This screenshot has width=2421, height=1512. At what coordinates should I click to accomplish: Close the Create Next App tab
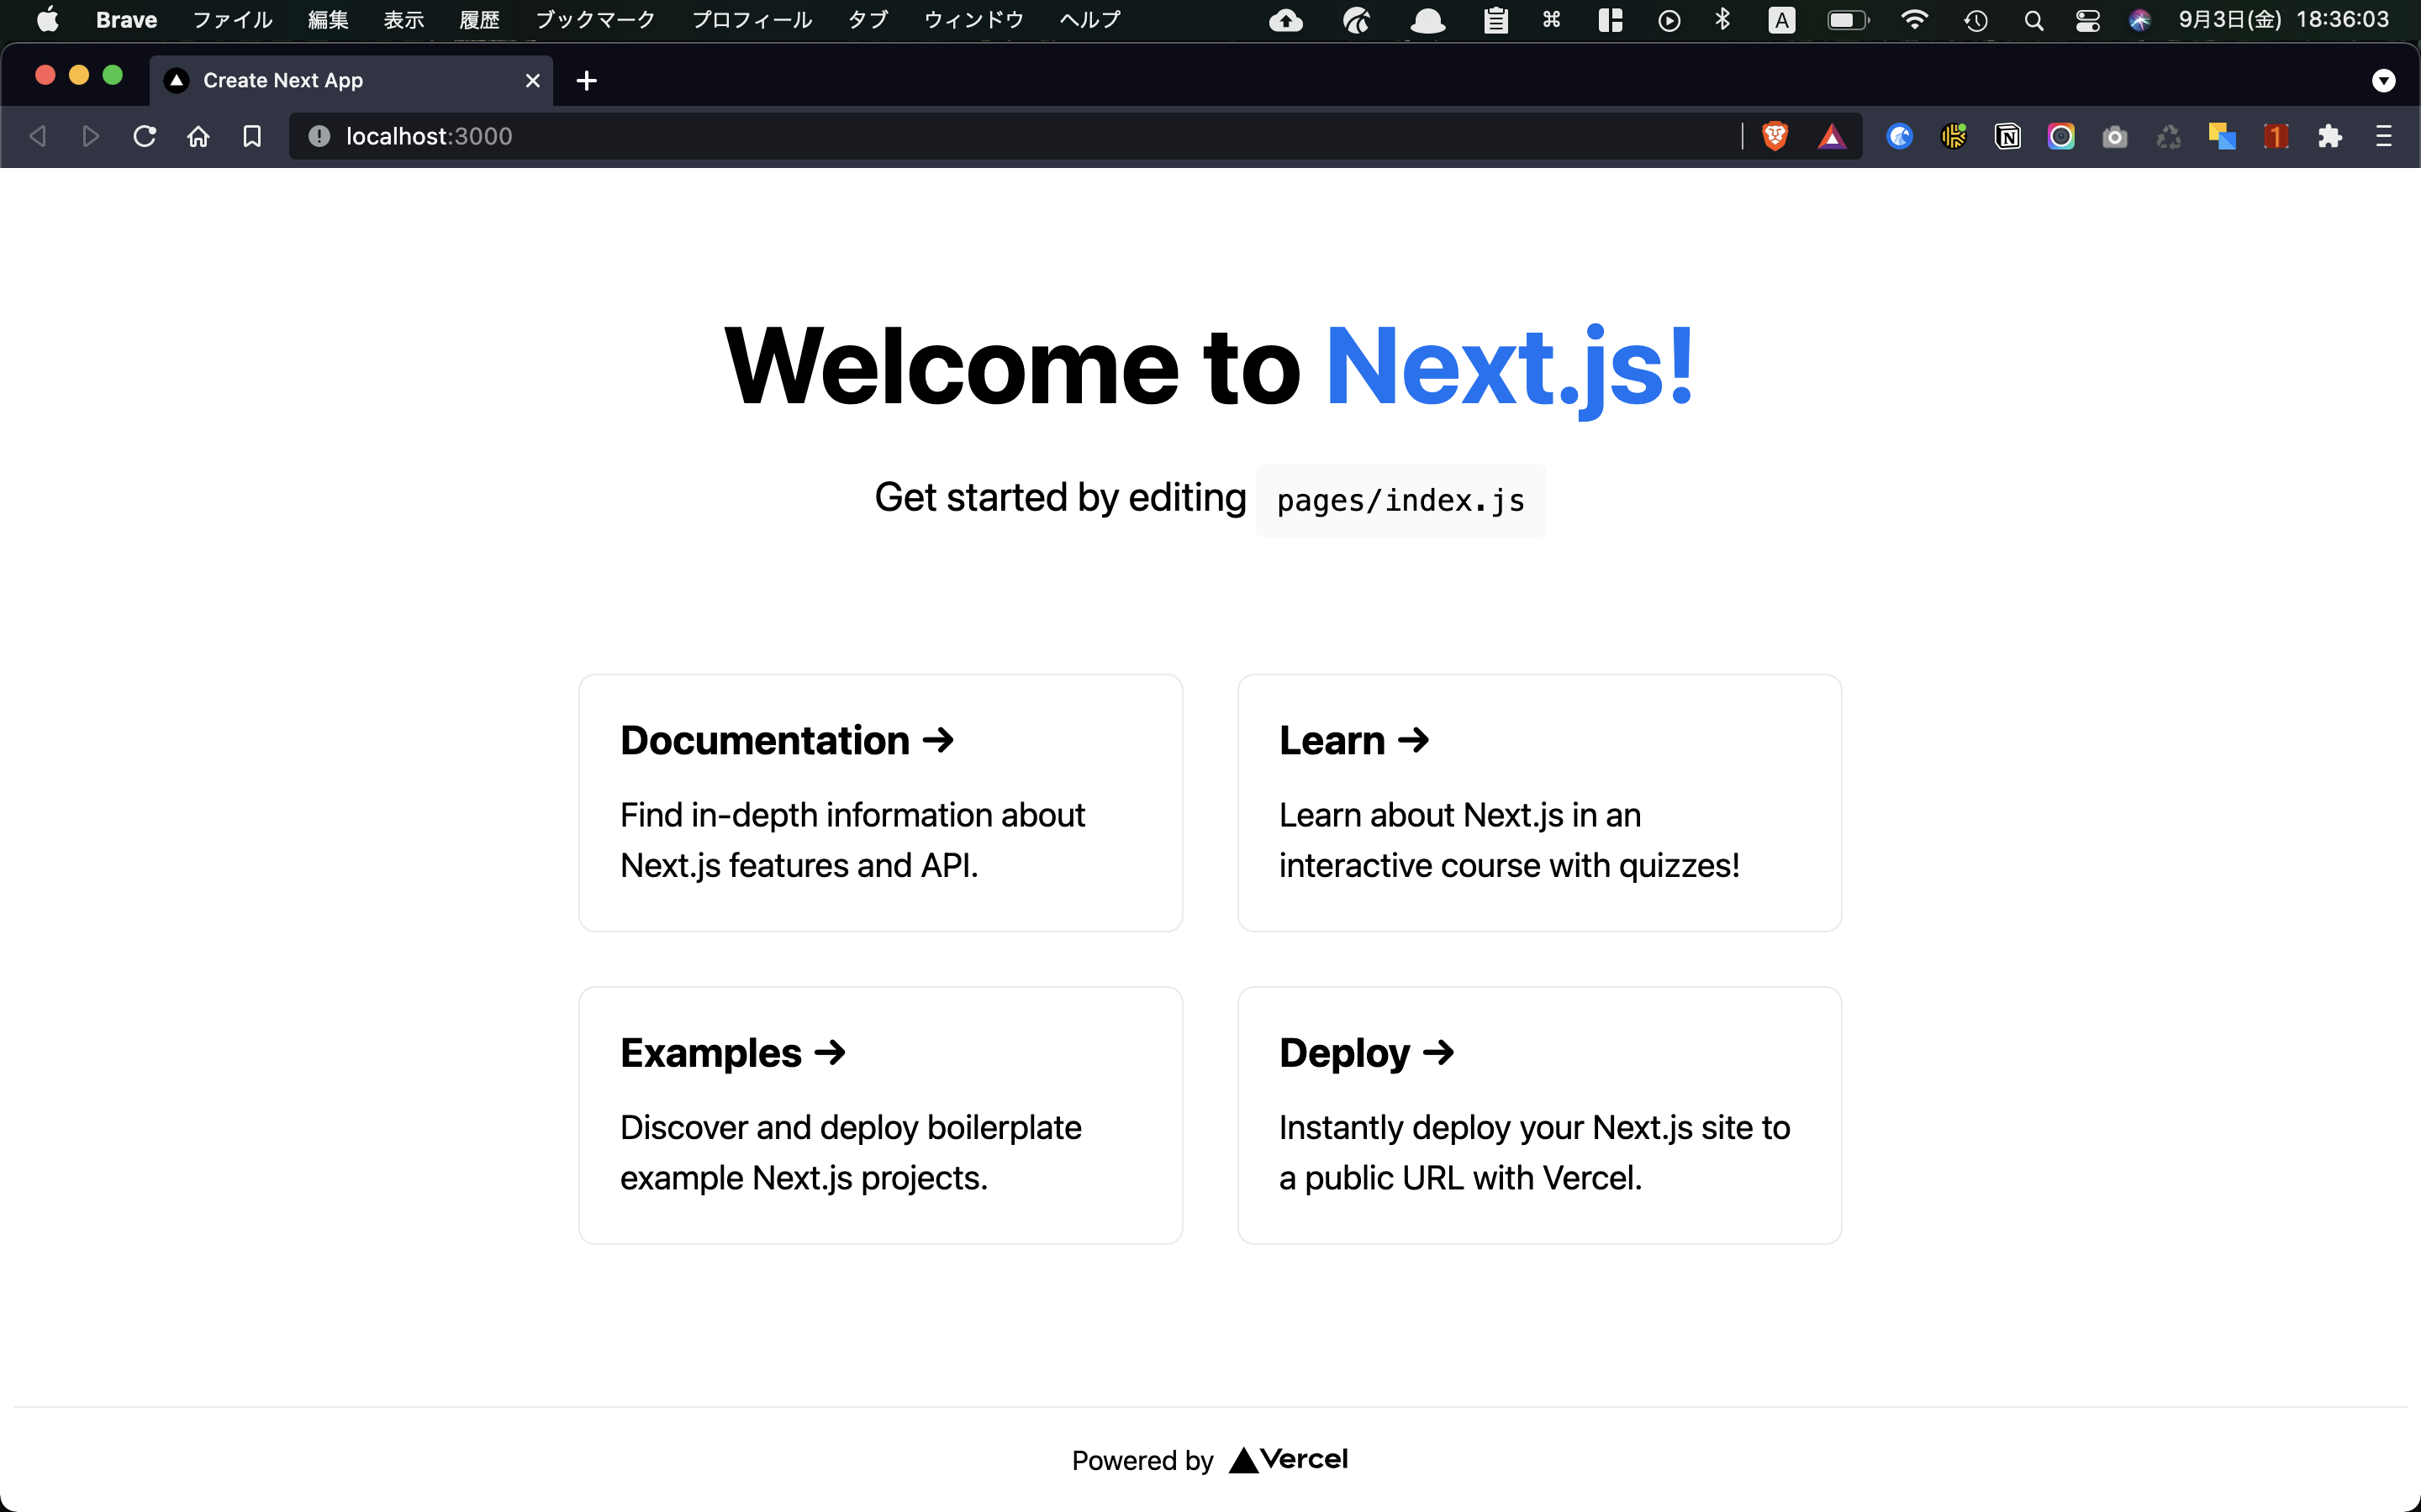click(532, 81)
